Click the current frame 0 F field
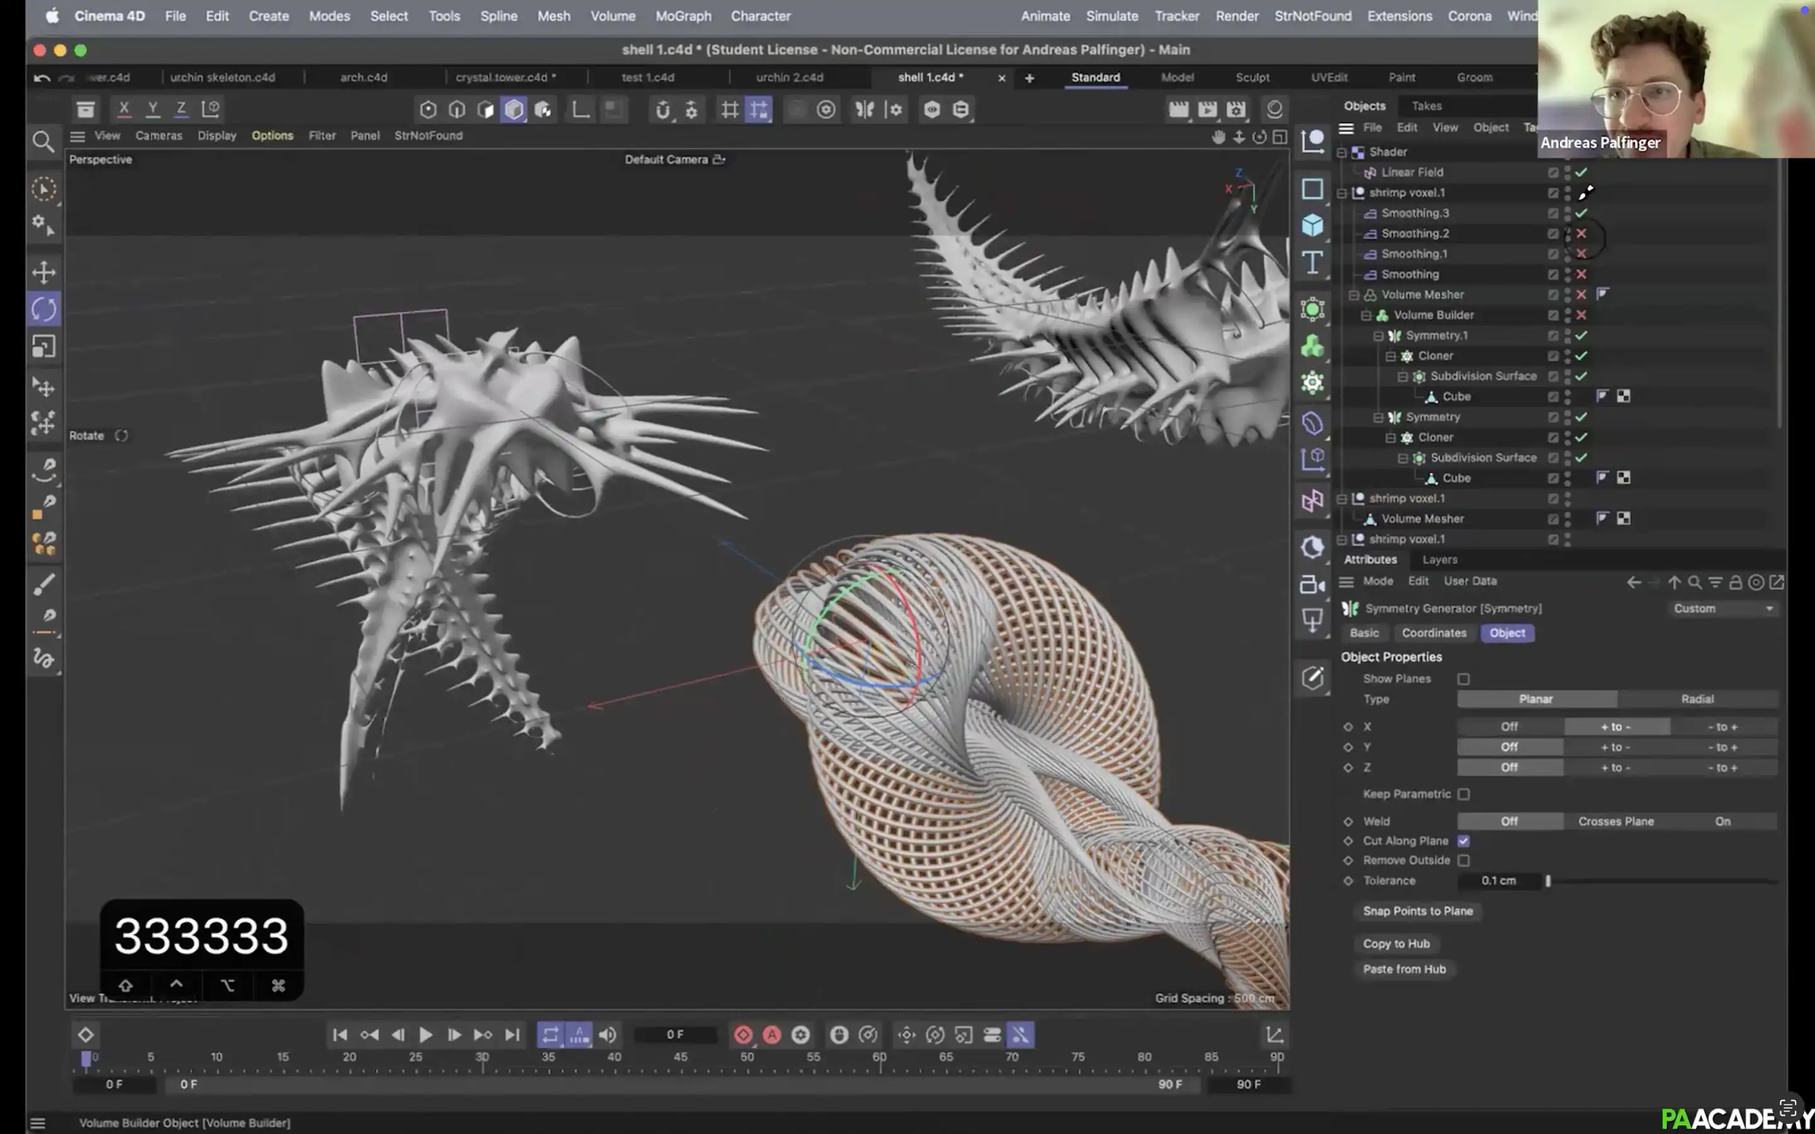Image resolution: width=1815 pixels, height=1134 pixels. (674, 1035)
